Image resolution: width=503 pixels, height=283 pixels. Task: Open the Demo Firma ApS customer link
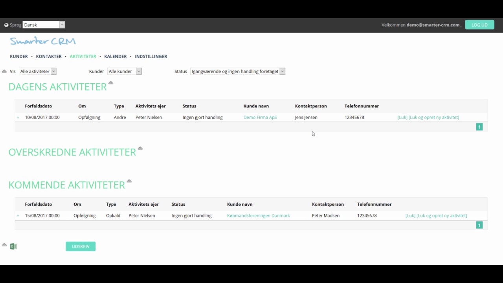[x=260, y=117]
